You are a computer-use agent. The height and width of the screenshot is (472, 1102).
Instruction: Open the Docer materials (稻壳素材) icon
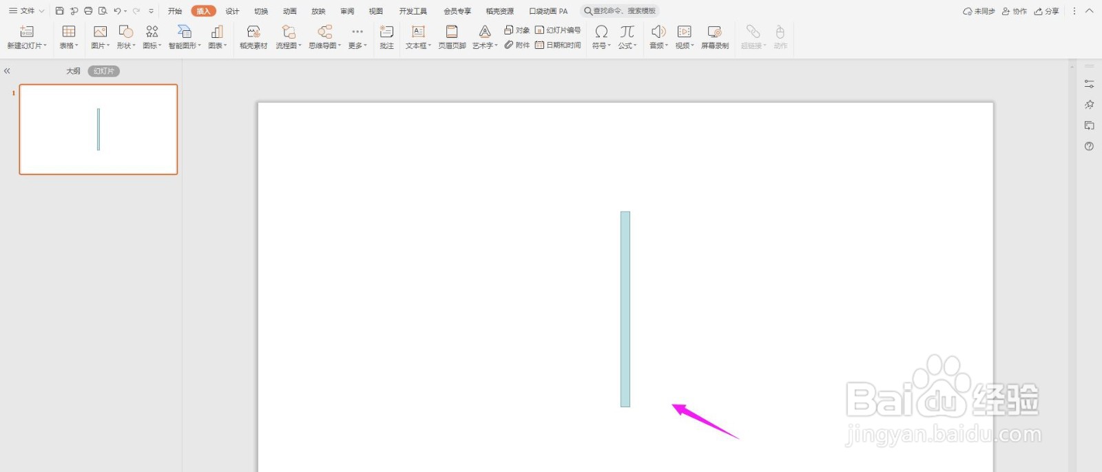tap(253, 32)
